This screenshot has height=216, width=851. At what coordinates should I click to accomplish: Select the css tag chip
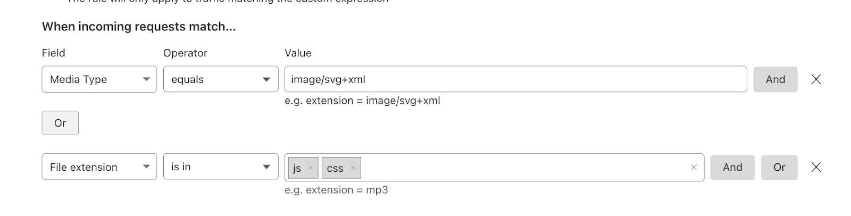[335, 168]
